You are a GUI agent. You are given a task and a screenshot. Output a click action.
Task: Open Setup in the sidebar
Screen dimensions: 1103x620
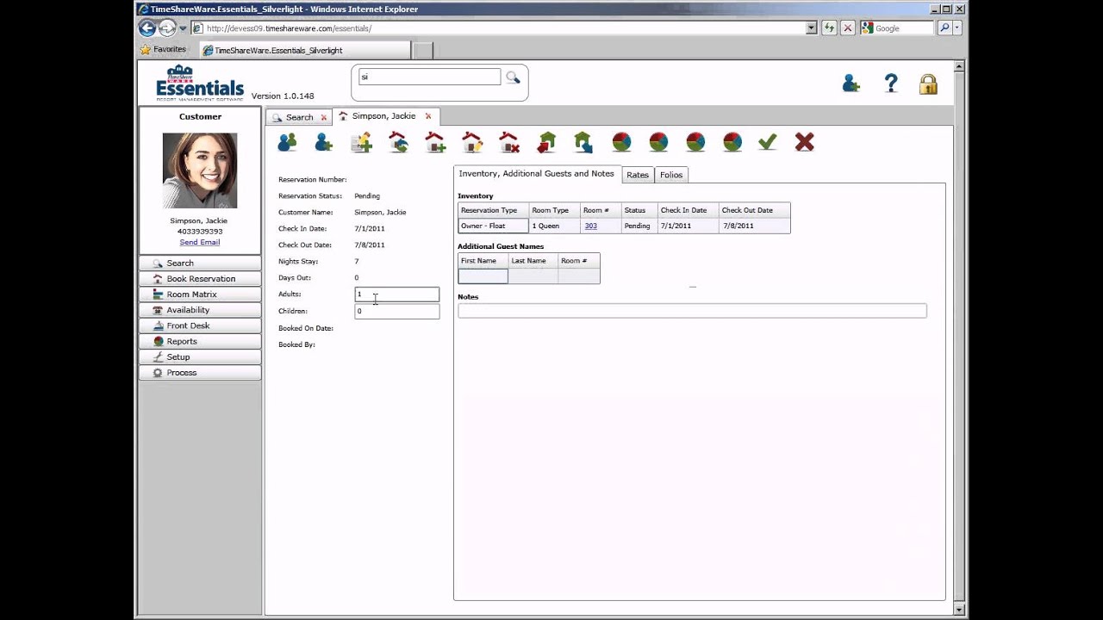pyautogui.click(x=200, y=356)
